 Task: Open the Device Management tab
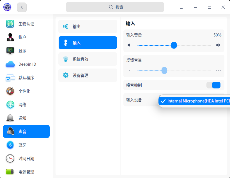click(x=88, y=75)
